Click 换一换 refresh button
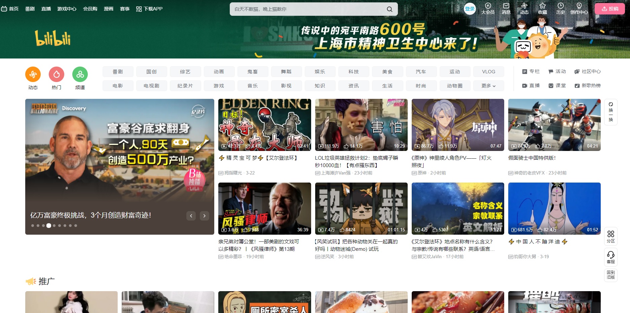The image size is (630, 313). pyautogui.click(x=610, y=112)
